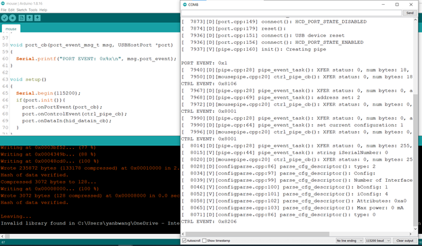Screen dimensions: 422x246
Task: Click the 'Serial.begin(115200);' code line
Action: point(48,93)
